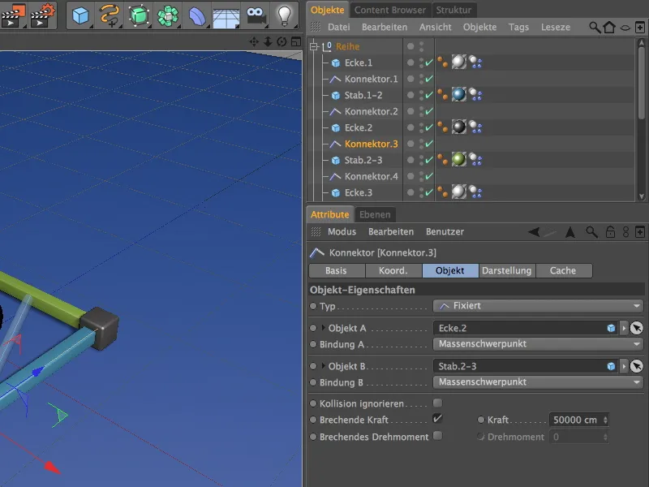Open the Array/Cloner modeling objects icon

pos(168,15)
